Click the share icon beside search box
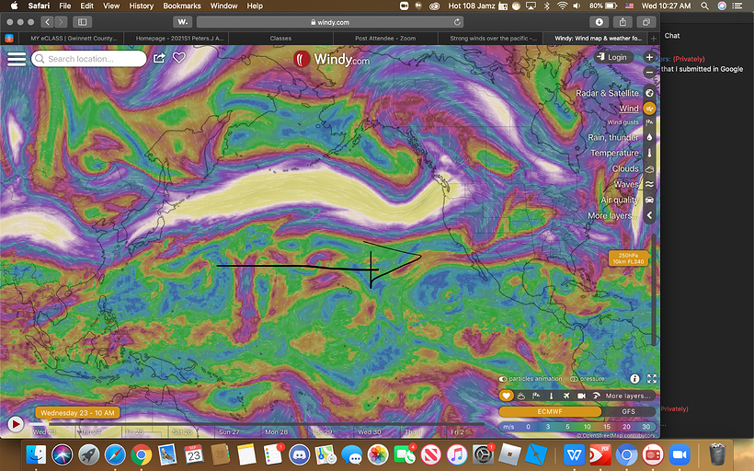Screen dimensions: 754x471 [159, 58]
